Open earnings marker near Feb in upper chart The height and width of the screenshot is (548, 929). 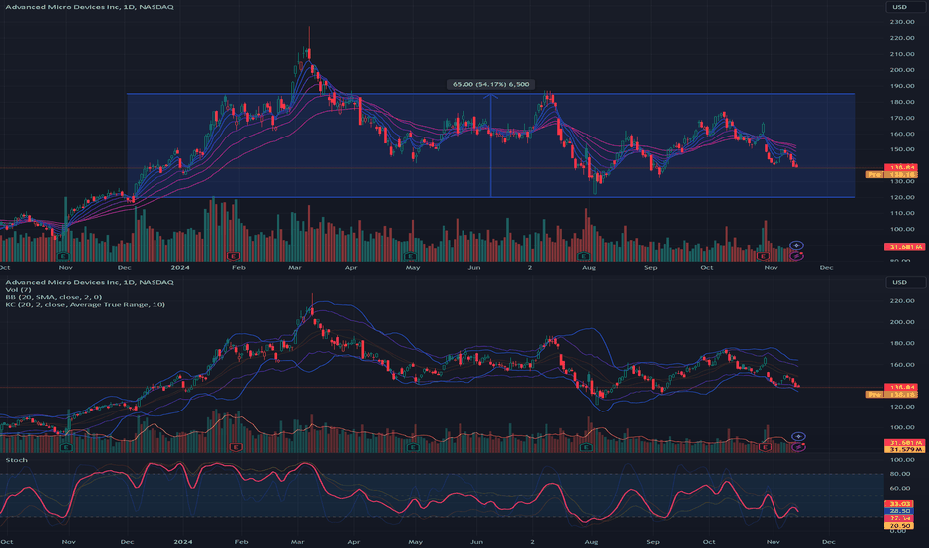[234, 256]
